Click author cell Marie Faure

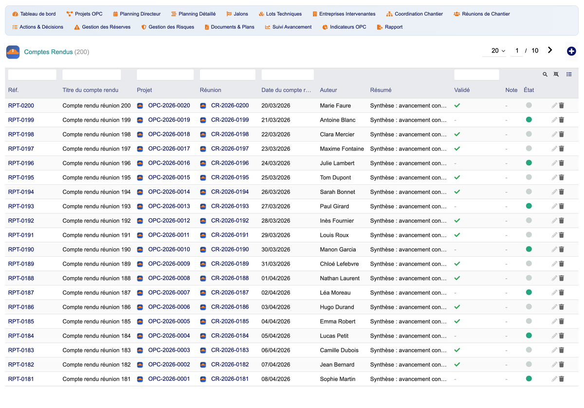[335, 106]
